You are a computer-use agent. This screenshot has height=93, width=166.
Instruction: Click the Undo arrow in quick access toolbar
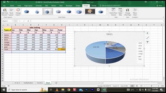(x=8, y=2)
